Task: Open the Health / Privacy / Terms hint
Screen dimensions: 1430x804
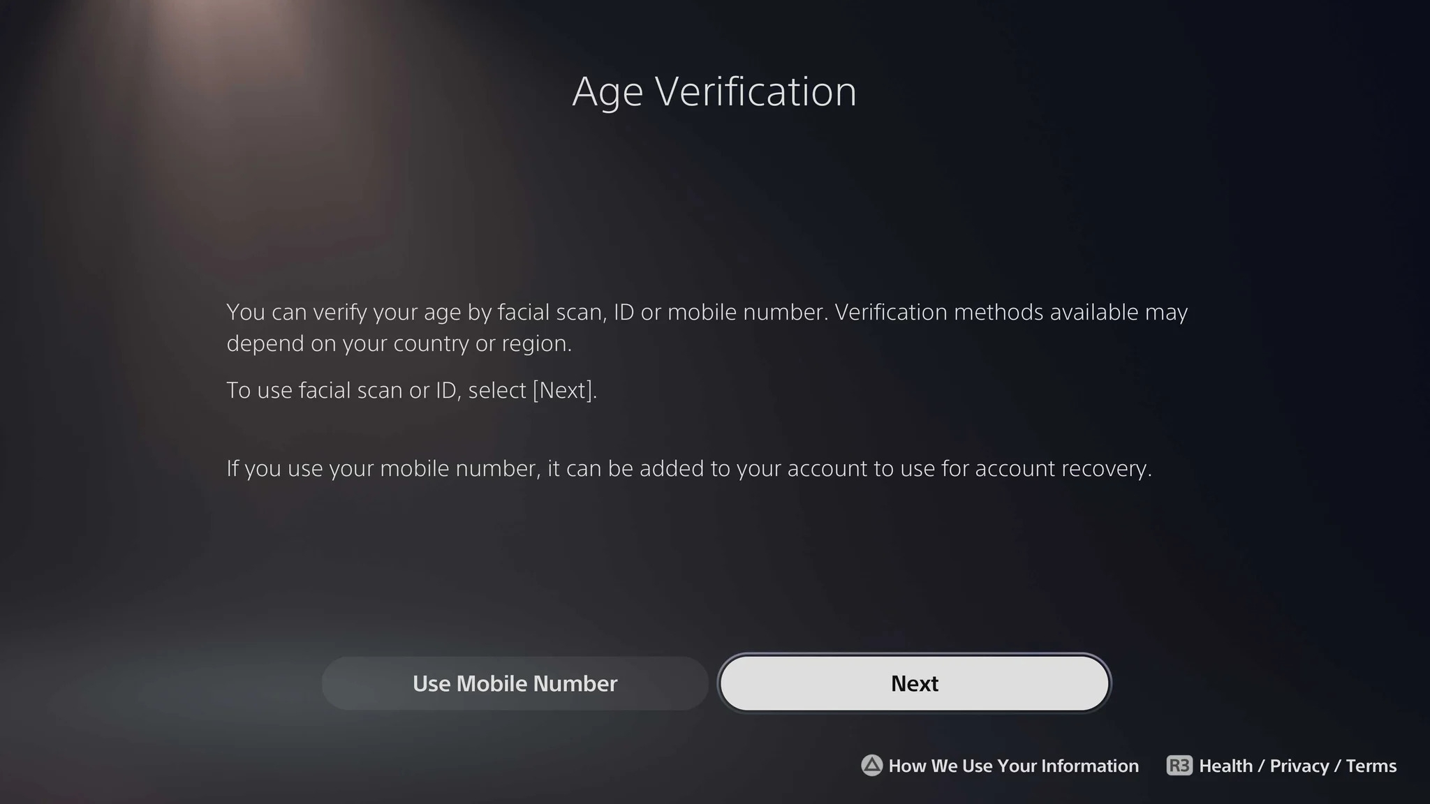Action: [1298, 766]
